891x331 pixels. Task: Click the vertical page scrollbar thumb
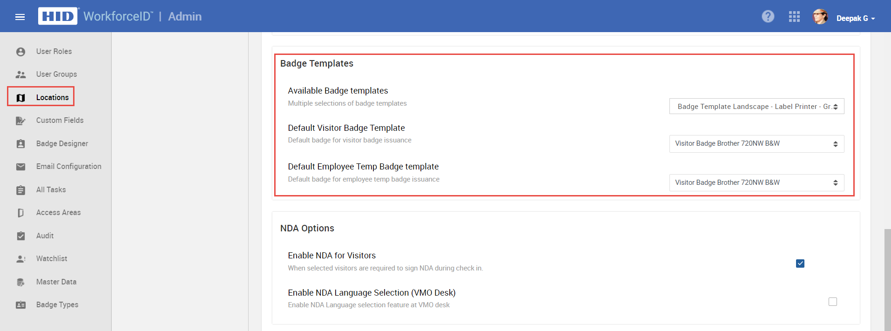point(887,280)
